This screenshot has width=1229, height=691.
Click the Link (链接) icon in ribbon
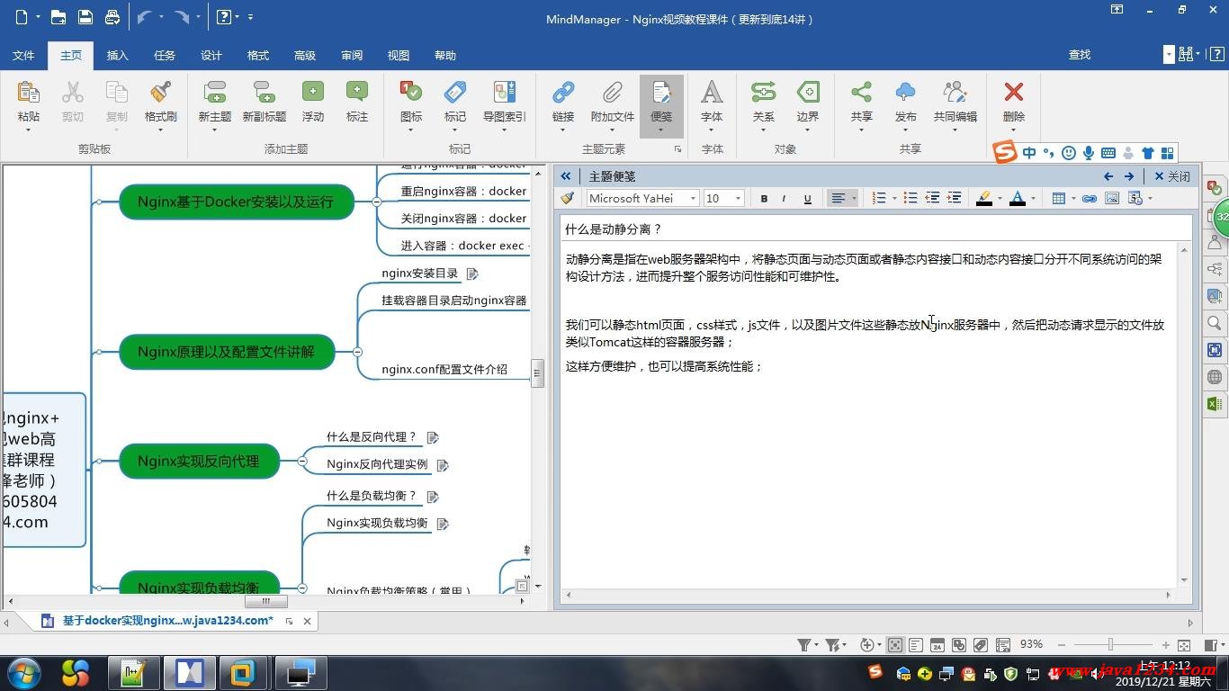(x=563, y=93)
